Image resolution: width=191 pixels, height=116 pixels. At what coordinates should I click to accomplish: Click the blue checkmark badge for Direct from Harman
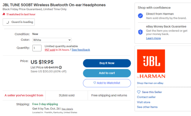coord(140,16)
